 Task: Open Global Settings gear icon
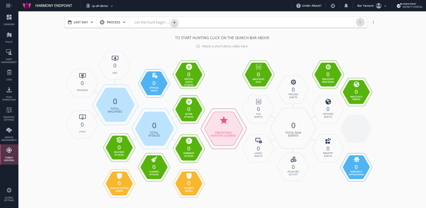tap(9, 190)
